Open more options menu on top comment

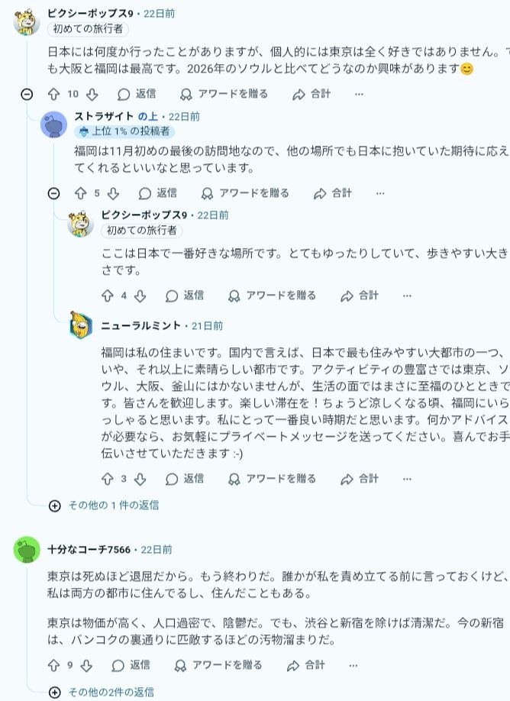click(x=360, y=94)
